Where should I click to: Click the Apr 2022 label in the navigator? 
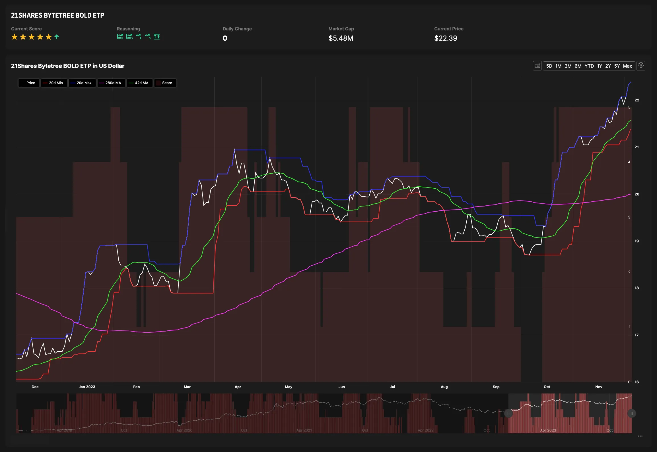[x=426, y=430]
